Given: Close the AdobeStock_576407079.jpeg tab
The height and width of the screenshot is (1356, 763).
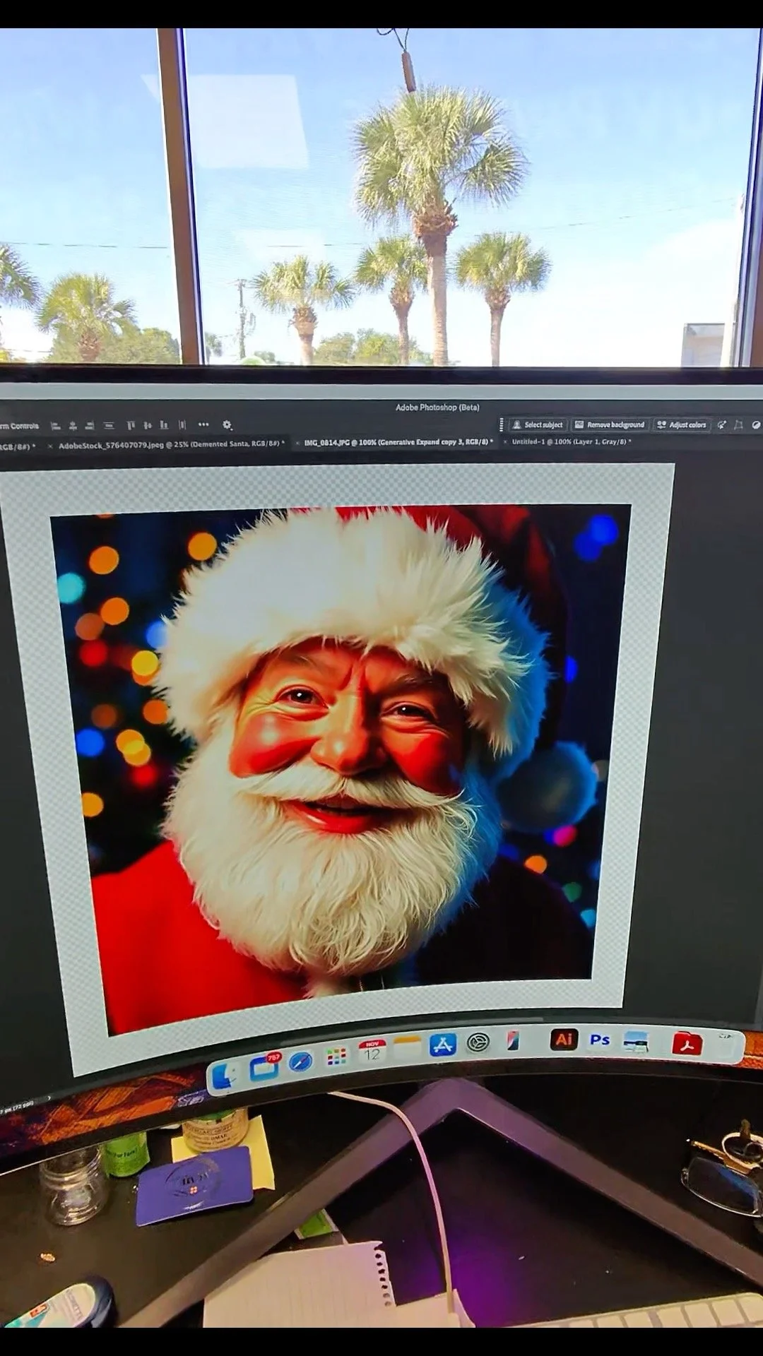Looking at the screenshot, I should click(x=50, y=446).
